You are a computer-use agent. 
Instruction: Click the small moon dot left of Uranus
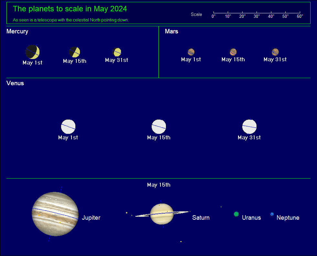(221, 207)
